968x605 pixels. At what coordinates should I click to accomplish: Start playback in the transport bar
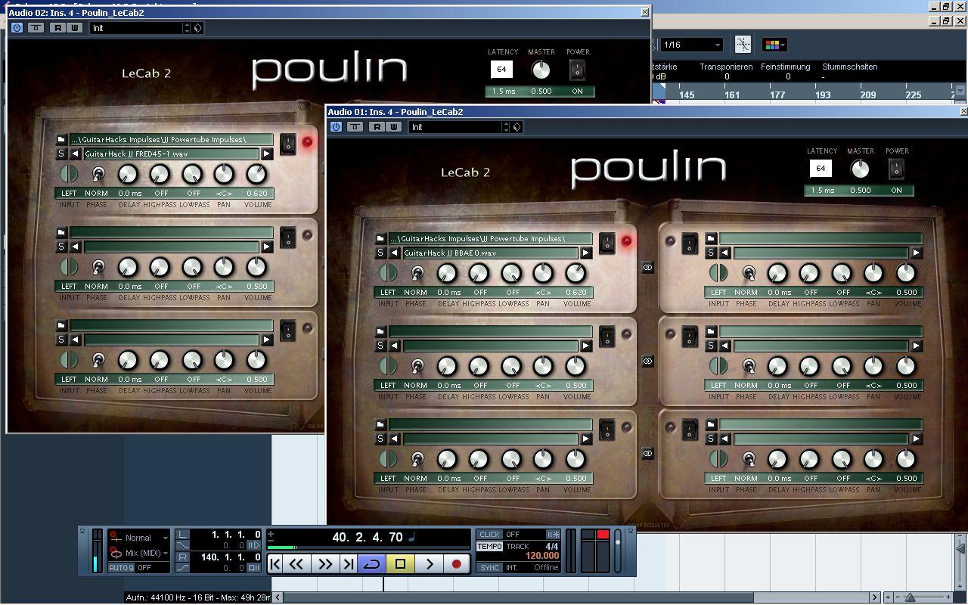coord(429,564)
